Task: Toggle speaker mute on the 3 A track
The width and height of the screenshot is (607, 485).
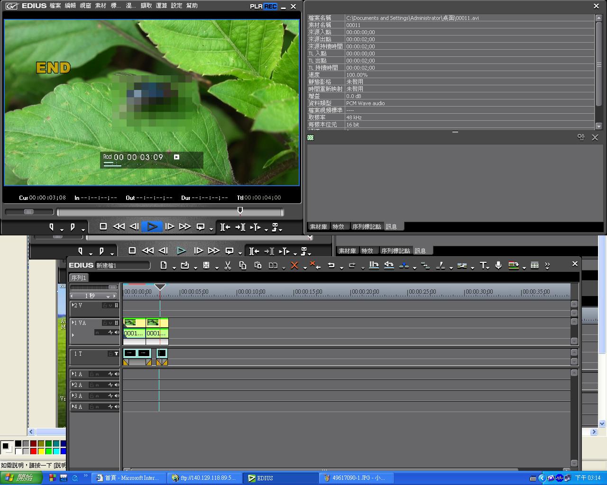Action: [117, 396]
